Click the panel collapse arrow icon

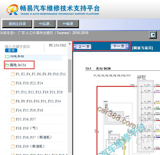click(153, 35)
